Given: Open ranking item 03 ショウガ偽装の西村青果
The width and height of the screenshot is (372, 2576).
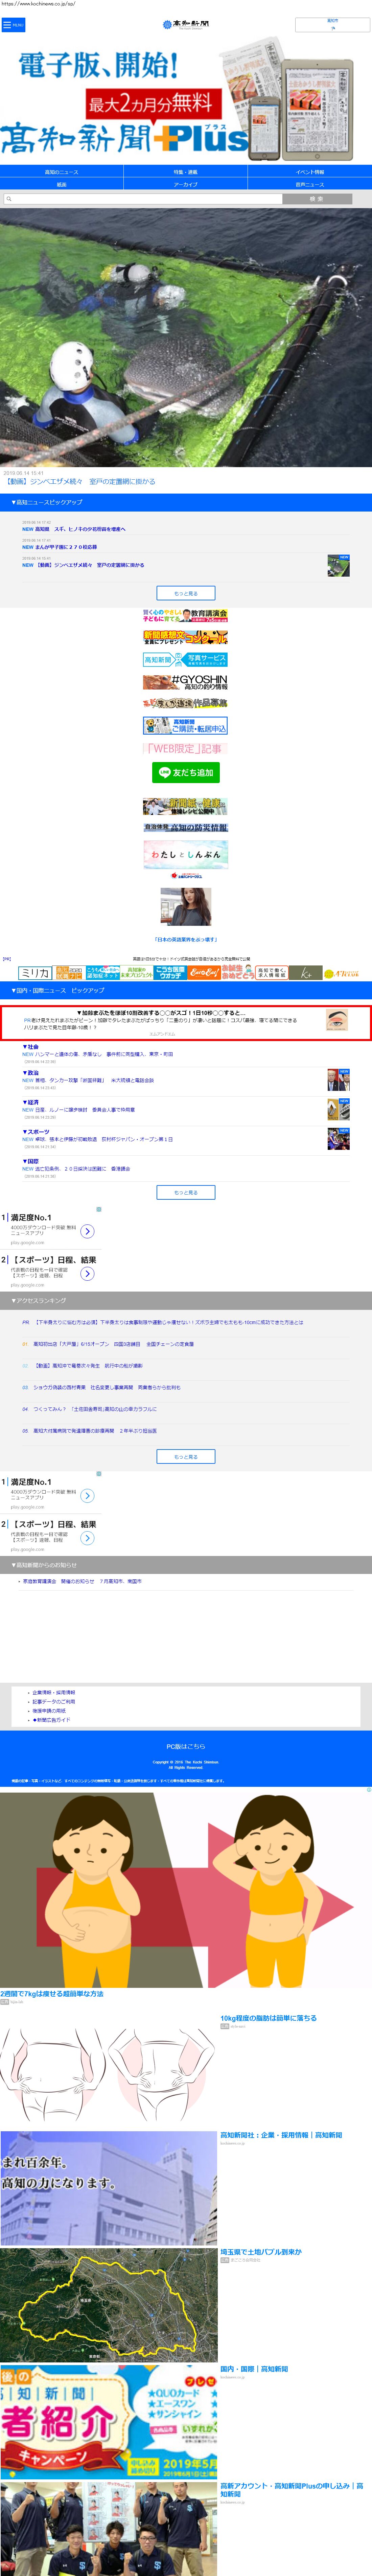Looking at the screenshot, I should 107,1388.
